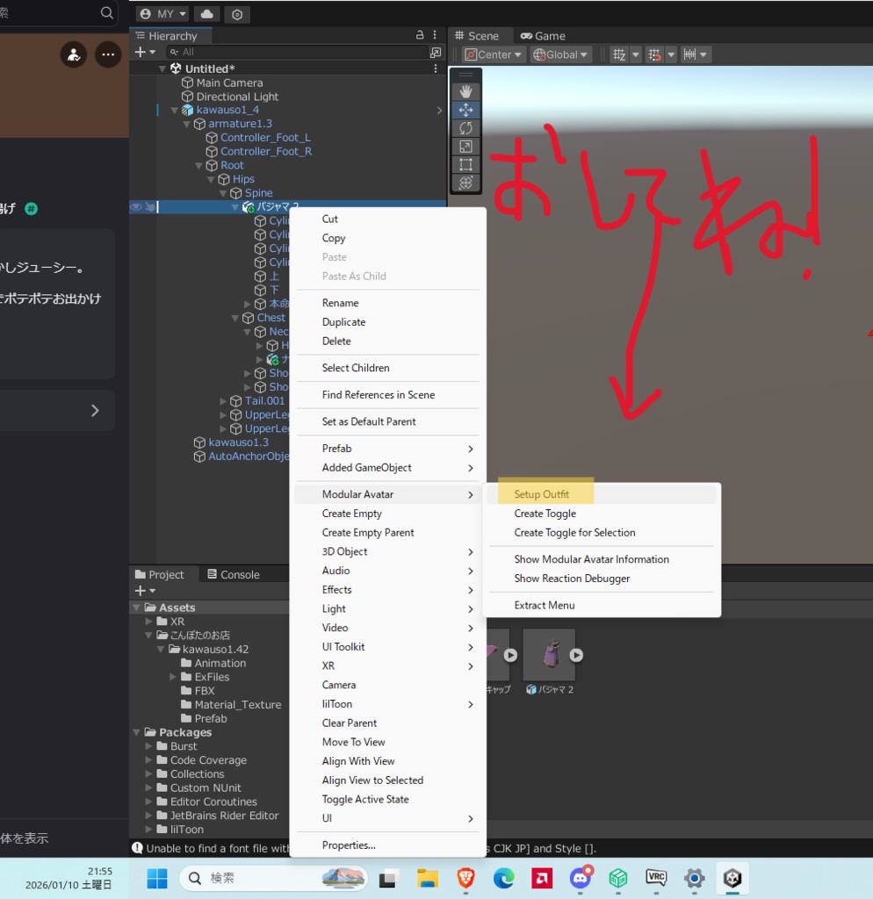Collapse the Assets folder
This screenshot has height=899, width=873.
click(136, 608)
